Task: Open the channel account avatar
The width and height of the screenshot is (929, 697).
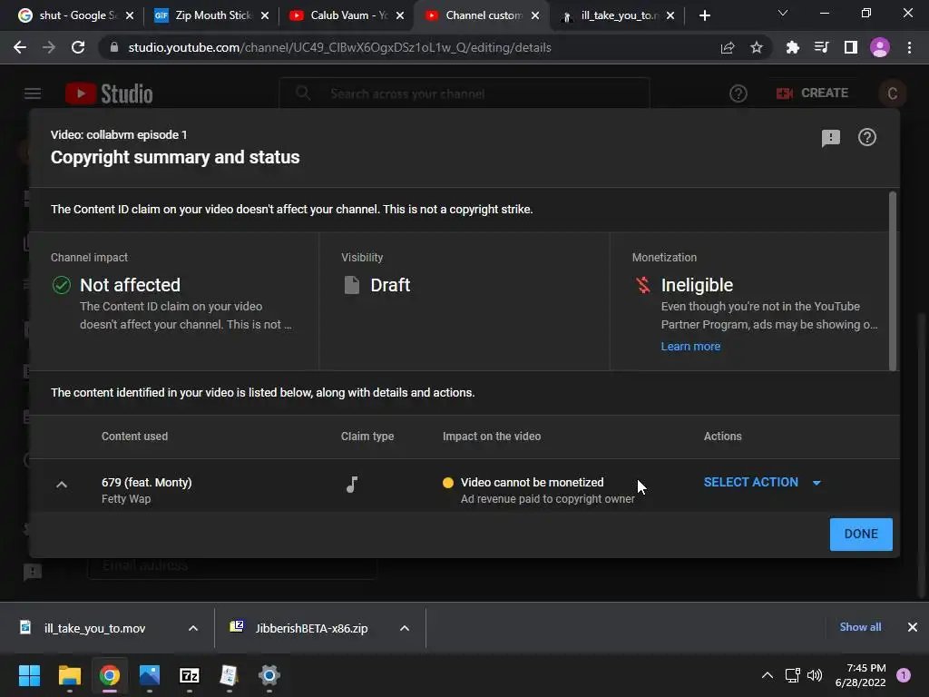Action: (893, 93)
